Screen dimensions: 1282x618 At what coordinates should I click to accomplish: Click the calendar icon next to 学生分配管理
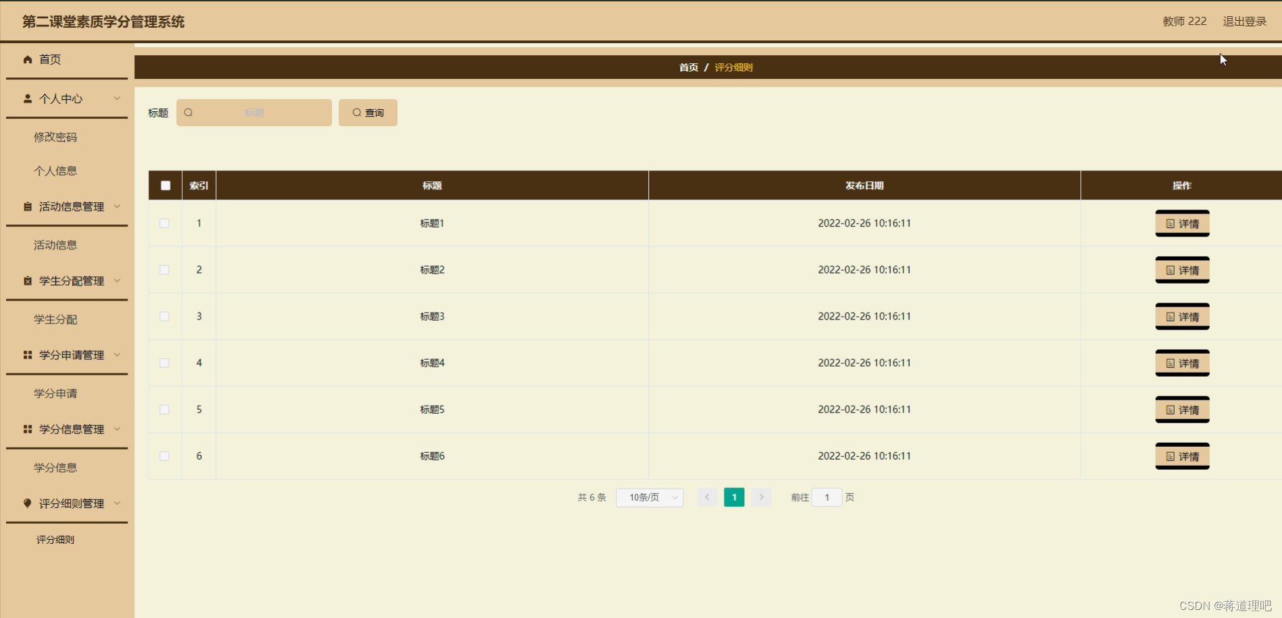(x=27, y=281)
